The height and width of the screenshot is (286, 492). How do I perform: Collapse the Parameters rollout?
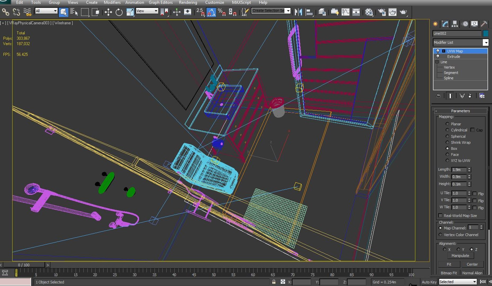coord(460,111)
